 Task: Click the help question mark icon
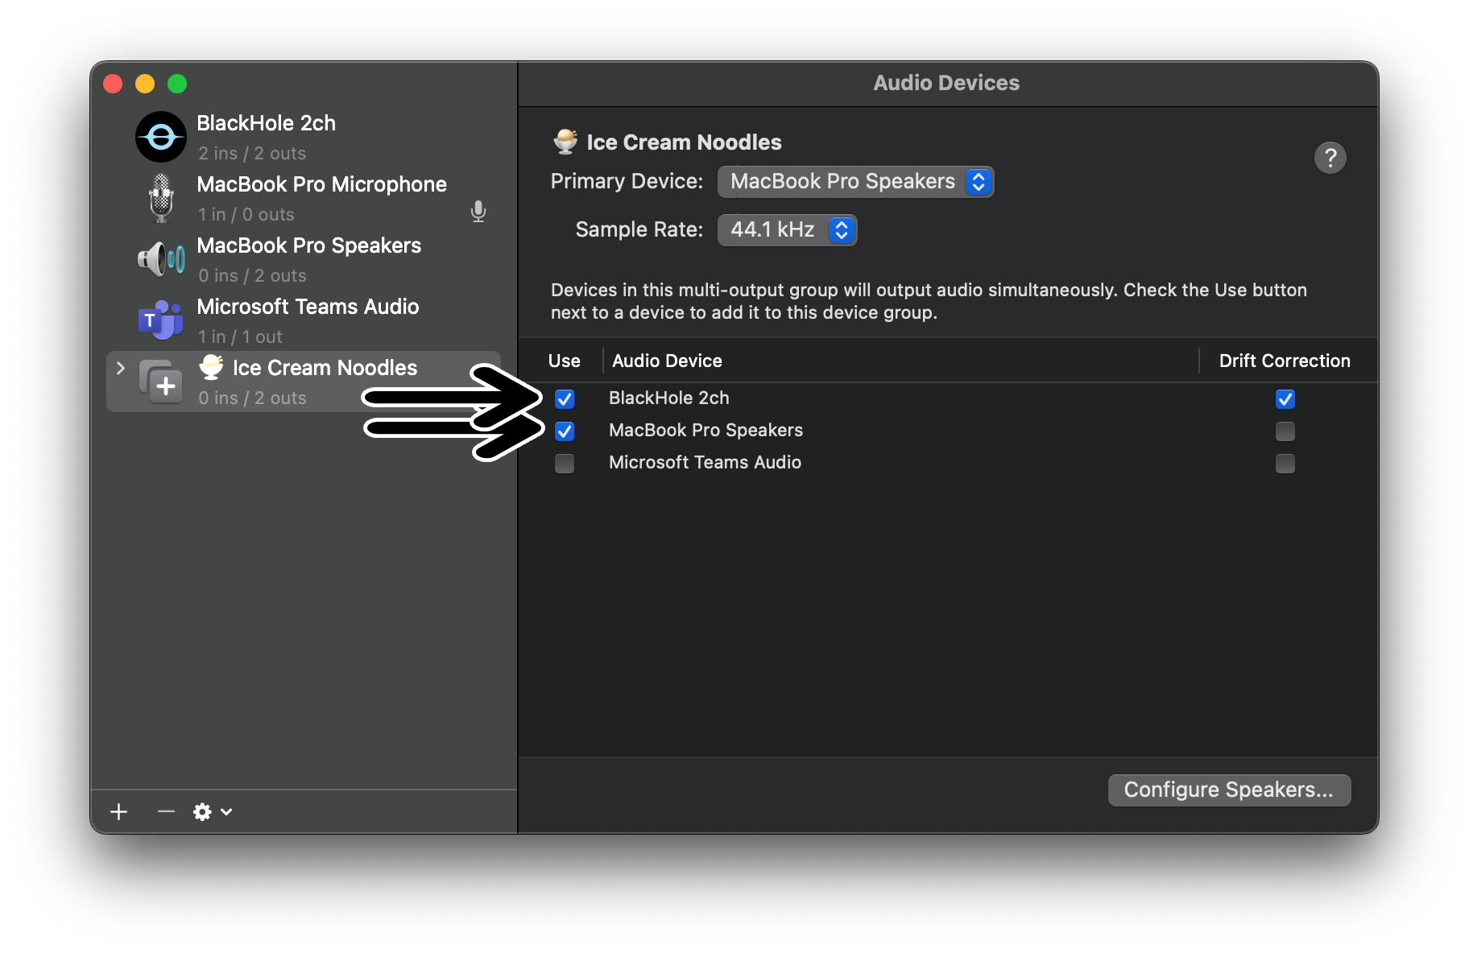1330,158
